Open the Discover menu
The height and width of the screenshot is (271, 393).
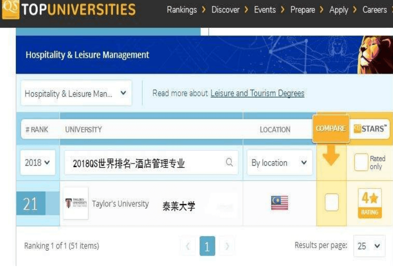(x=226, y=10)
